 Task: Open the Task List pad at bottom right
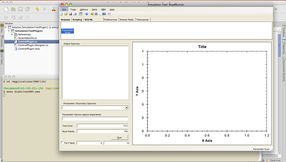pos(273,160)
